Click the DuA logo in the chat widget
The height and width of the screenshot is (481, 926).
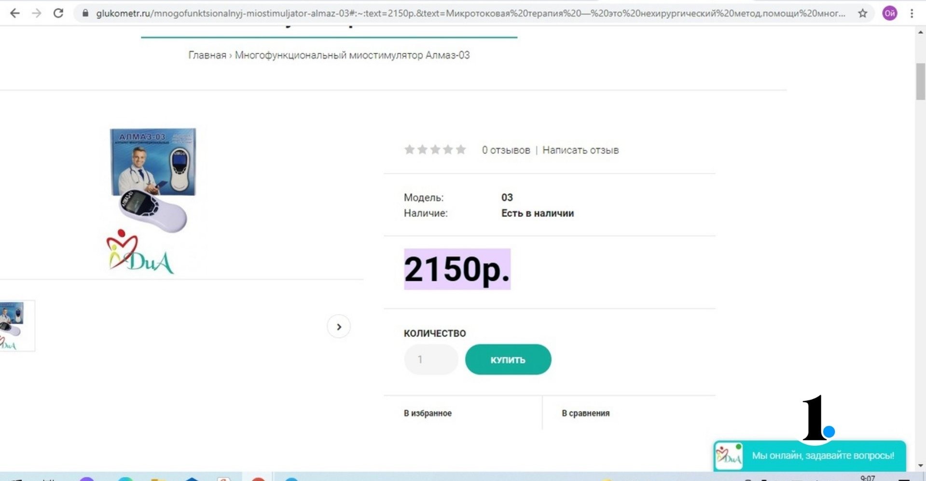(729, 455)
